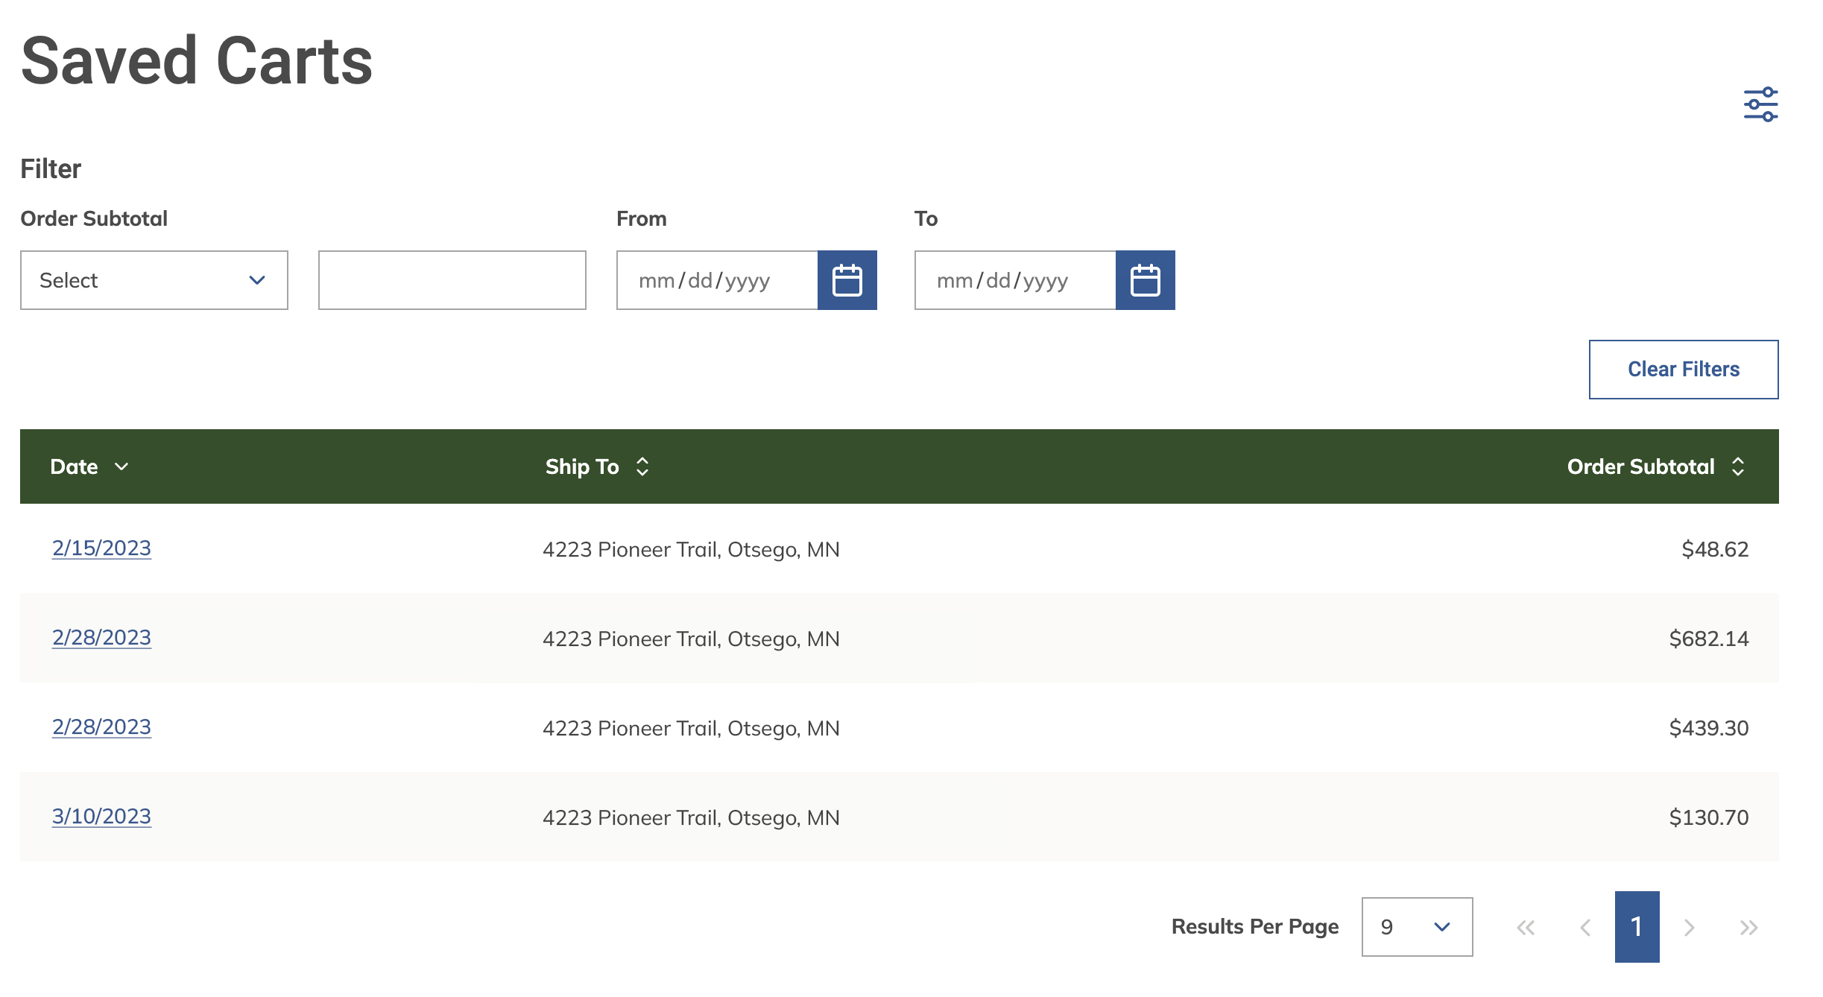Expand the Select filter chevron
Screen dimensions: 1823x997
[256, 280]
